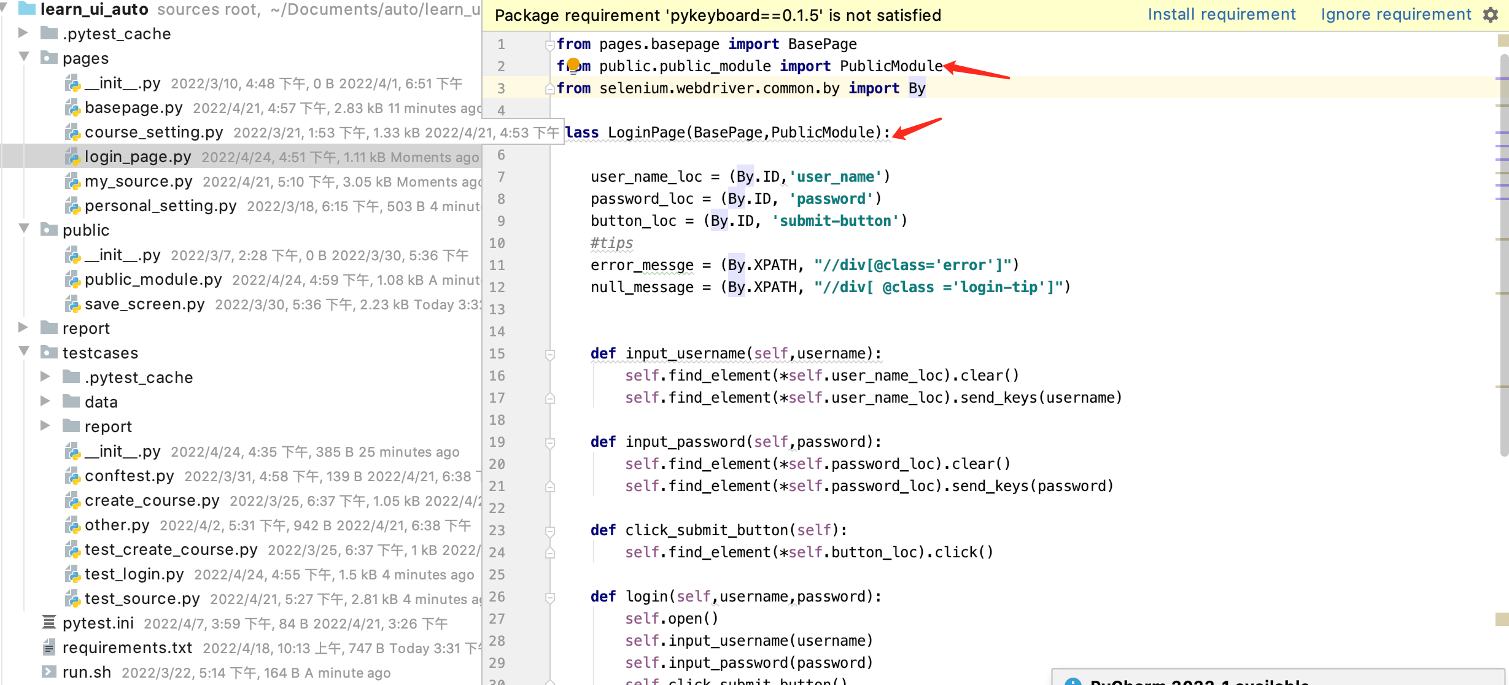1509x685 pixels.
Task: Click the '#tips' comment on line 10
Action: coord(611,242)
